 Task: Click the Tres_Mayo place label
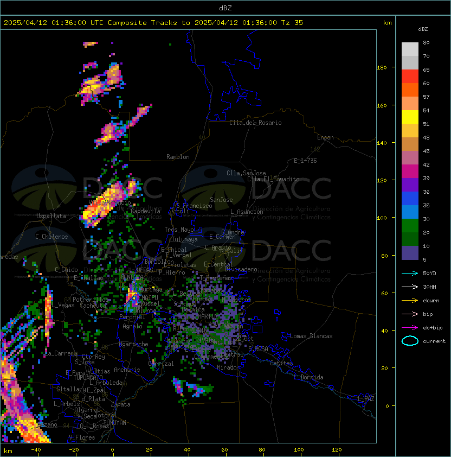click(179, 230)
